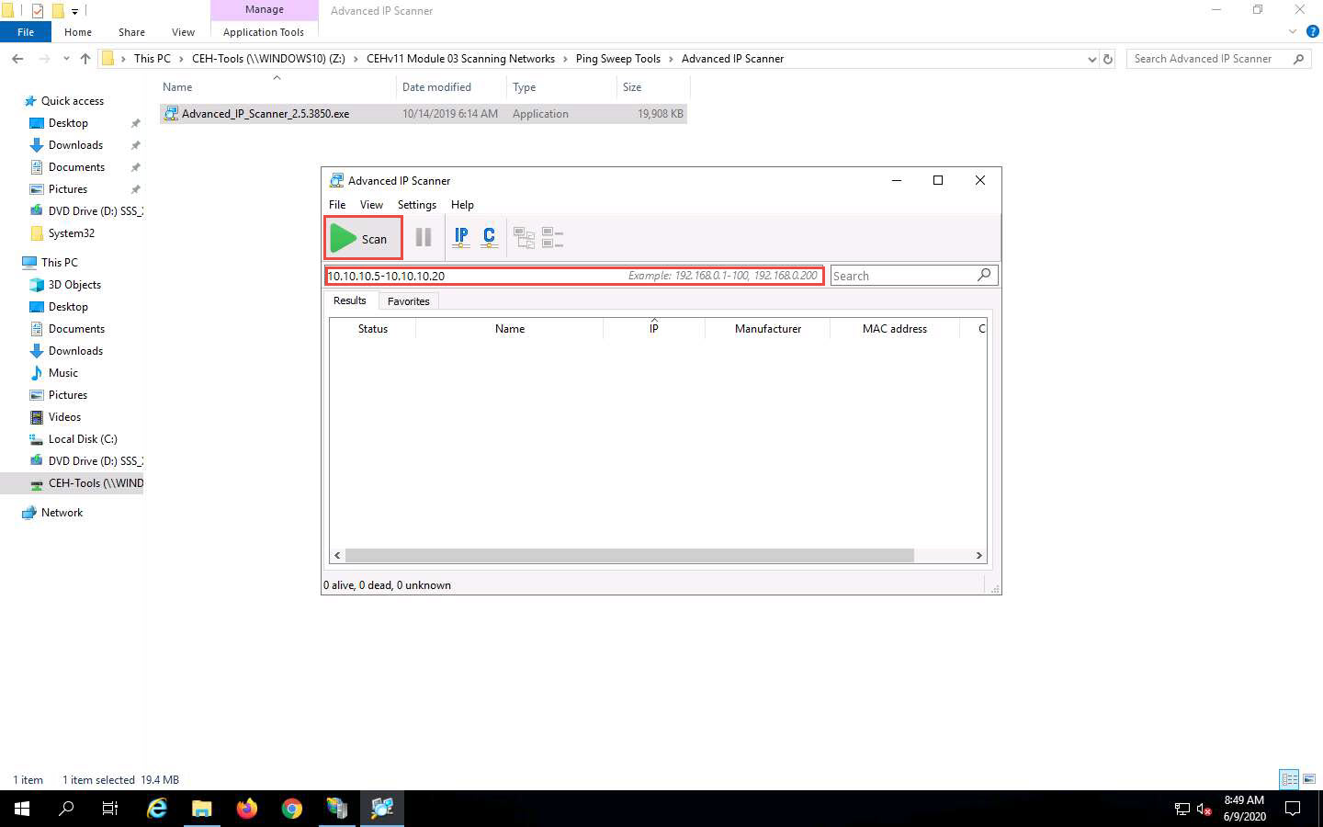Navigate to CEHv11 Module 03 Scanning Networks breadcrumb
This screenshot has width=1323, height=827.
(460, 59)
